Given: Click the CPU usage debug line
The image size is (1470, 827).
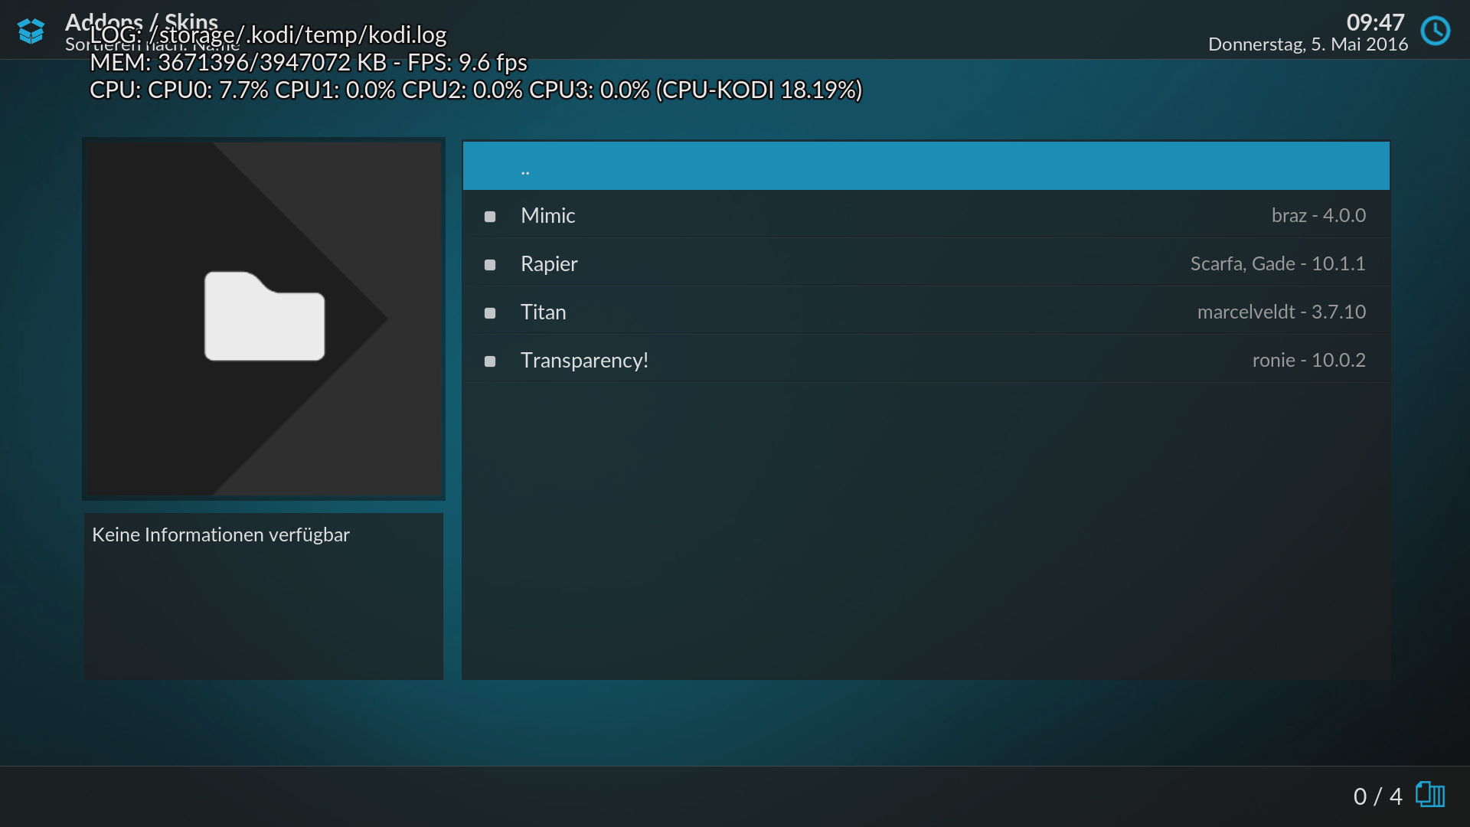Looking at the screenshot, I should (x=476, y=90).
